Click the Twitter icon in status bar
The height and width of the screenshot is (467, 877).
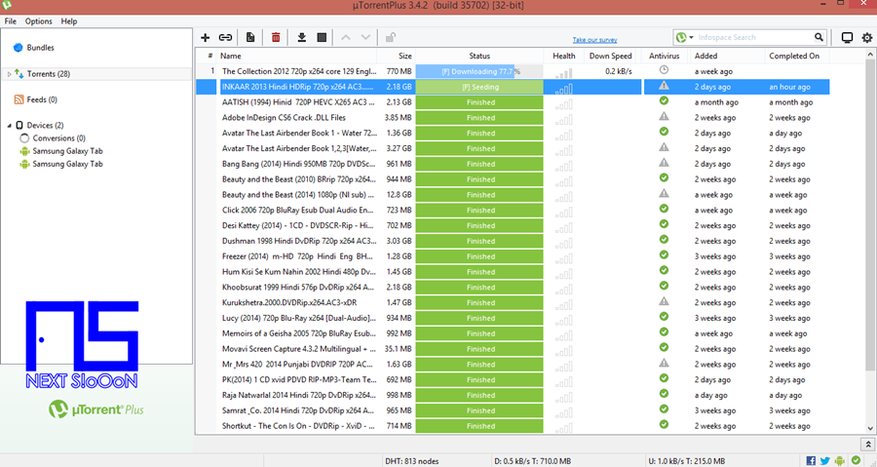point(825,461)
